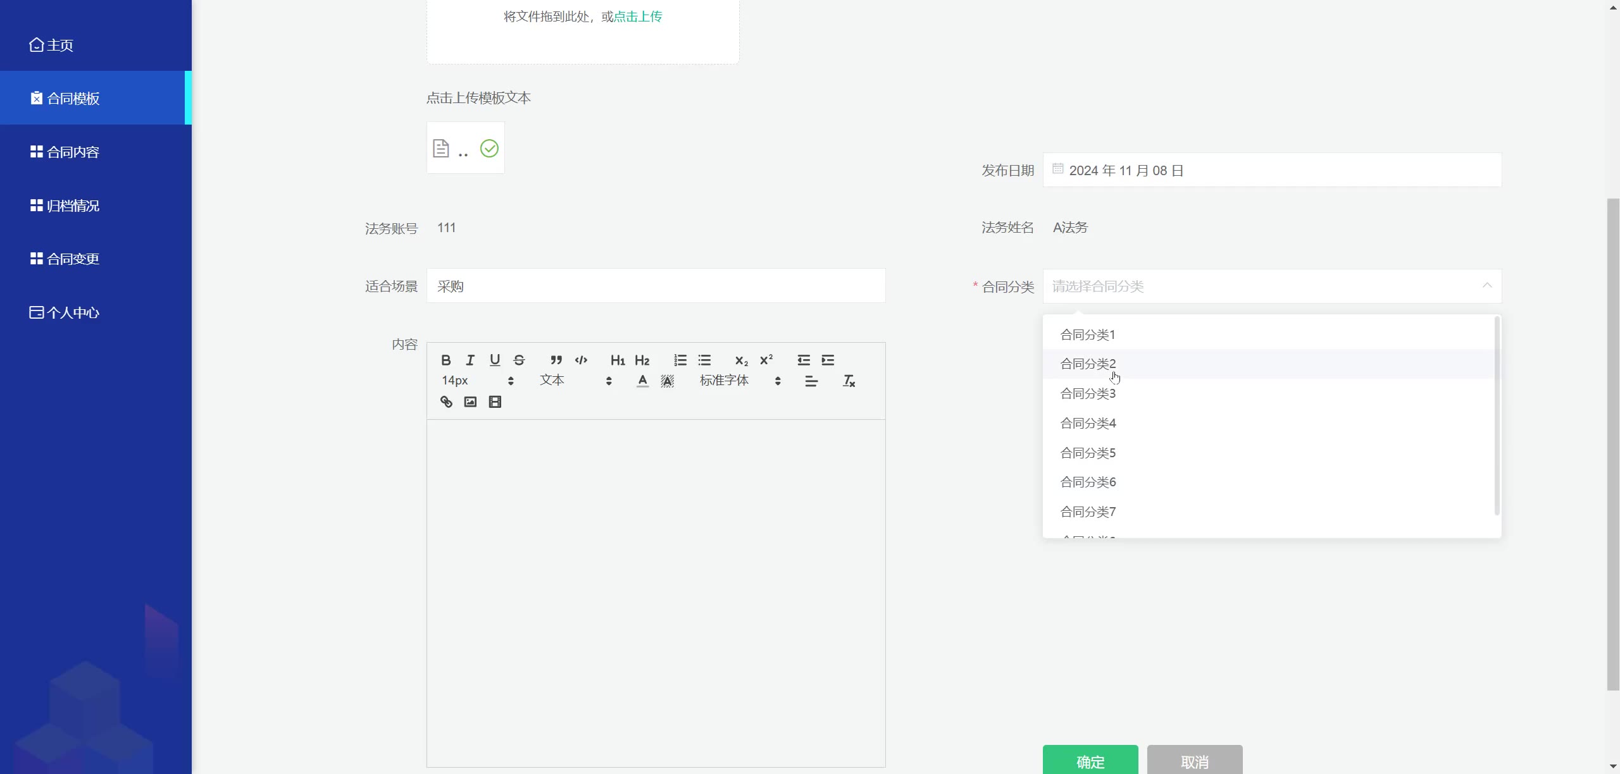
Task: Insert an image into content
Action: pyautogui.click(x=470, y=402)
